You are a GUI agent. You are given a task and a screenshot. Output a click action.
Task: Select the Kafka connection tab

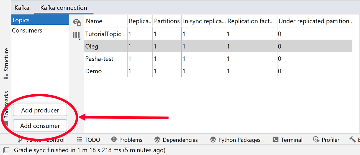(x=64, y=8)
